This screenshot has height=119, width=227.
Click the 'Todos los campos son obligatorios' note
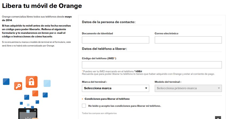coord(99,113)
